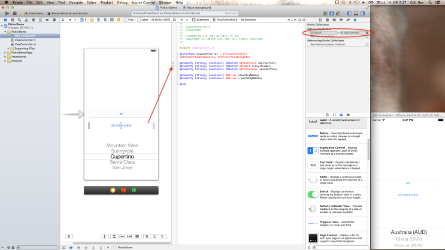Open the Debug menu

pyautogui.click(x=122, y=2)
